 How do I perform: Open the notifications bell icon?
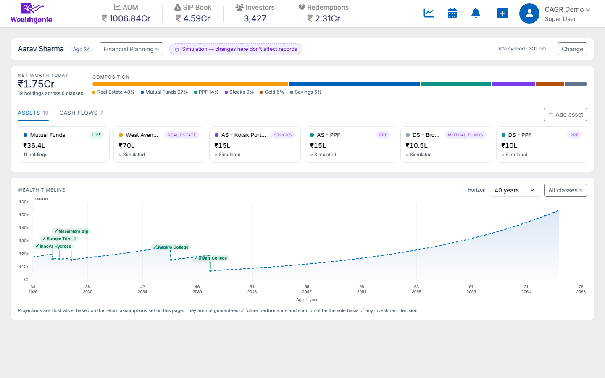(476, 13)
